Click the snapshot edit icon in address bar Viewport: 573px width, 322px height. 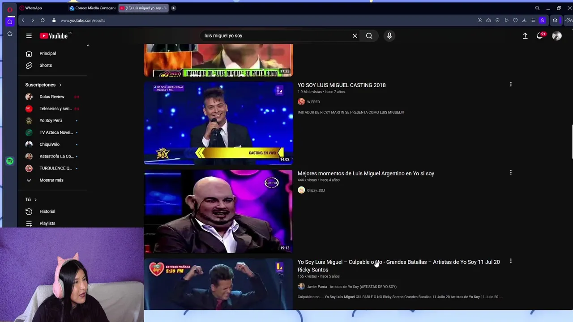[x=479, y=20]
